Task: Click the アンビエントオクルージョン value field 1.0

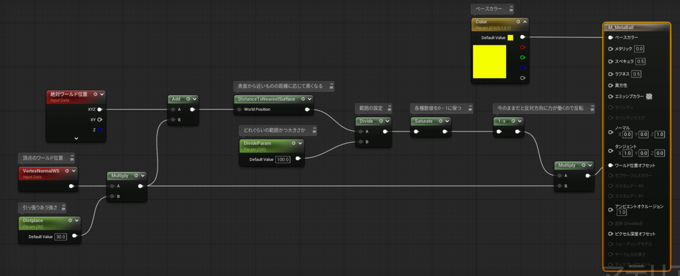Action: [622, 213]
